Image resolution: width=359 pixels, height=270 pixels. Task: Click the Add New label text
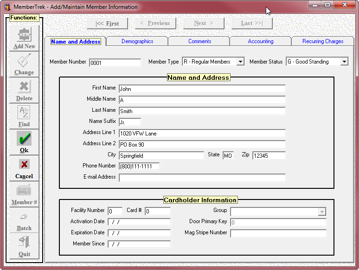[24, 46]
